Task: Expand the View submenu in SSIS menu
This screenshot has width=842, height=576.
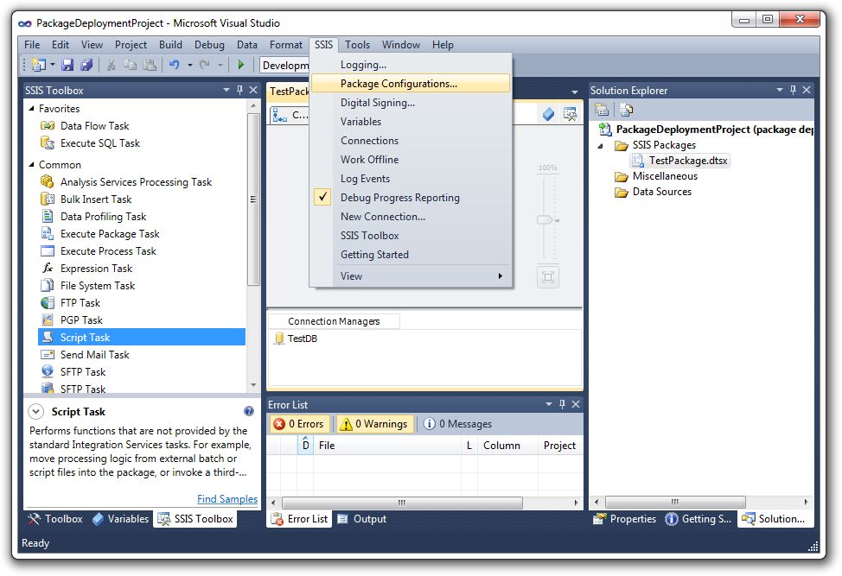Action: tap(500, 275)
